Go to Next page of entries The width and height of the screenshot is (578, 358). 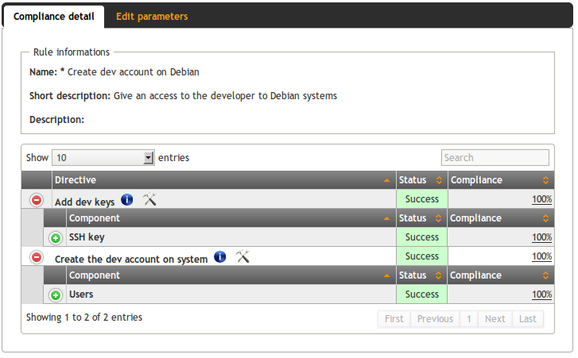pyautogui.click(x=495, y=319)
